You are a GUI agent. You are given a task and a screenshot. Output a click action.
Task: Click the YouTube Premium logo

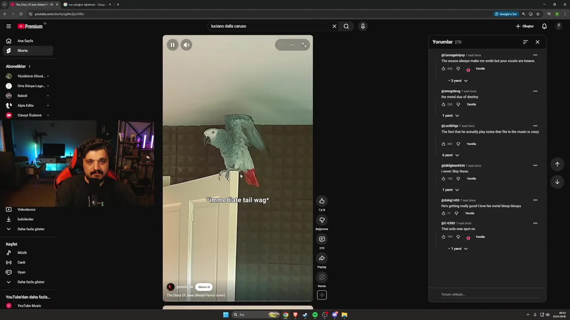pyautogui.click(x=30, y=26)
